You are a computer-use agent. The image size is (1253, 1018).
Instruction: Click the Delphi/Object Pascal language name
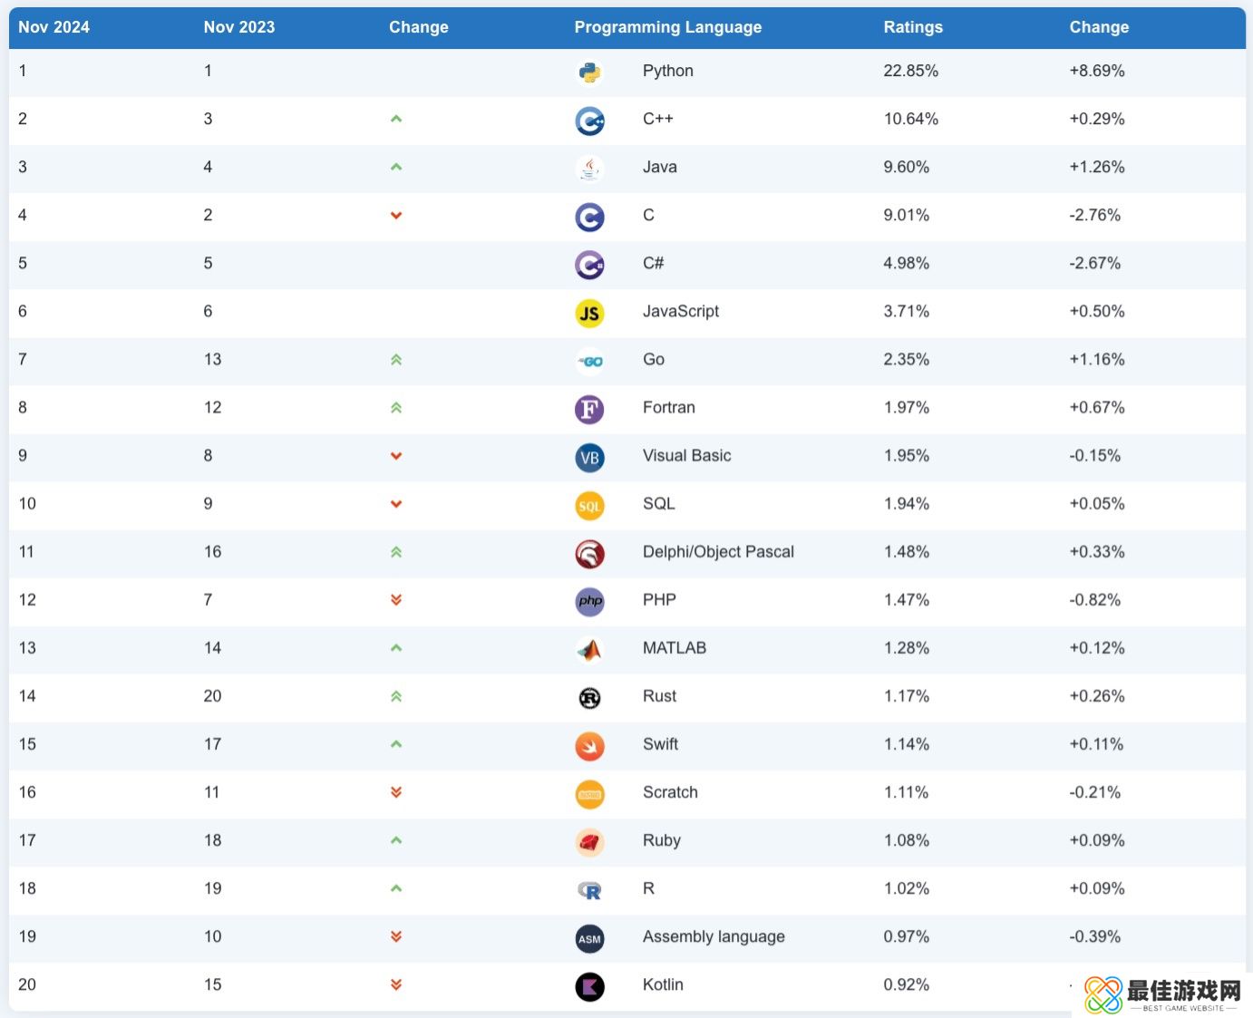[x=718, y=552]
